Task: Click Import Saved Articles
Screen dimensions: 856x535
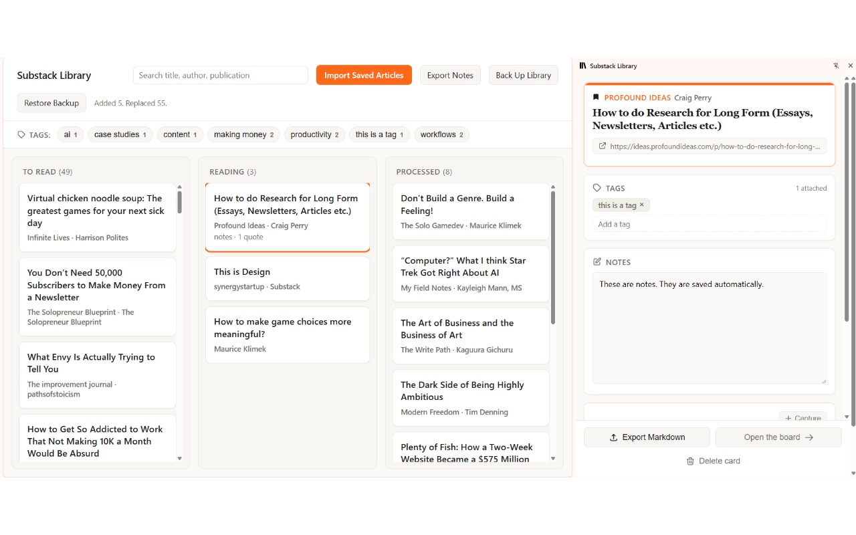Action: point(364,75)
